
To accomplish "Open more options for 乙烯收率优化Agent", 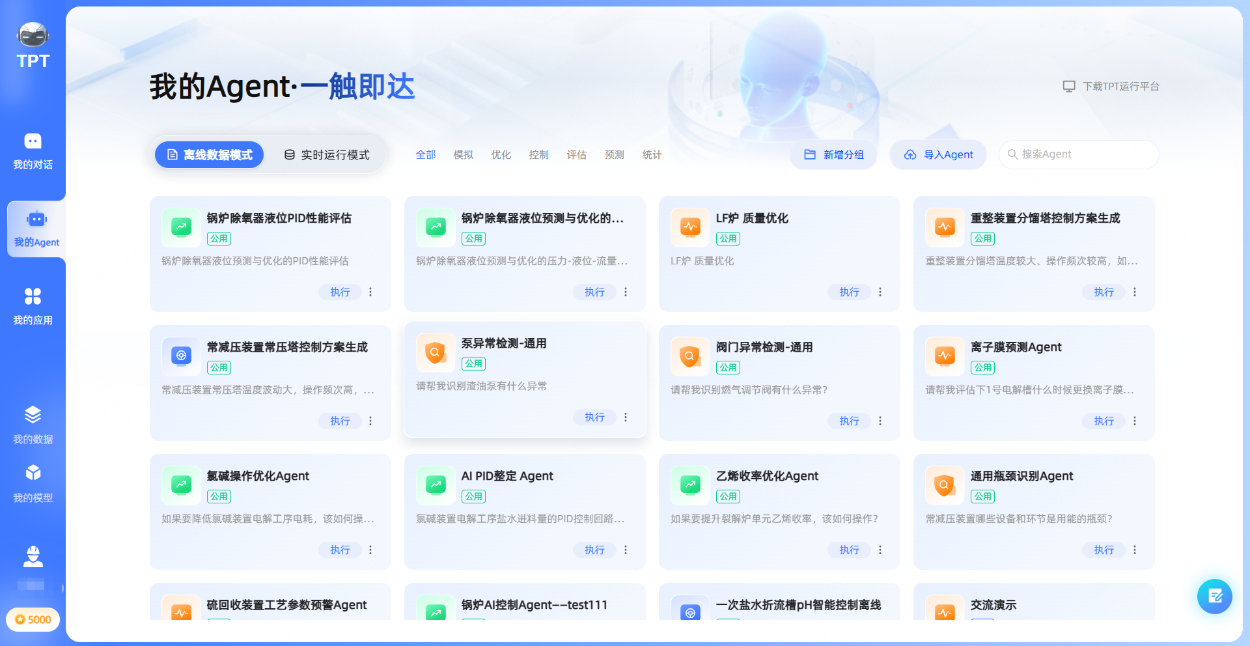I will pos(880,550).
